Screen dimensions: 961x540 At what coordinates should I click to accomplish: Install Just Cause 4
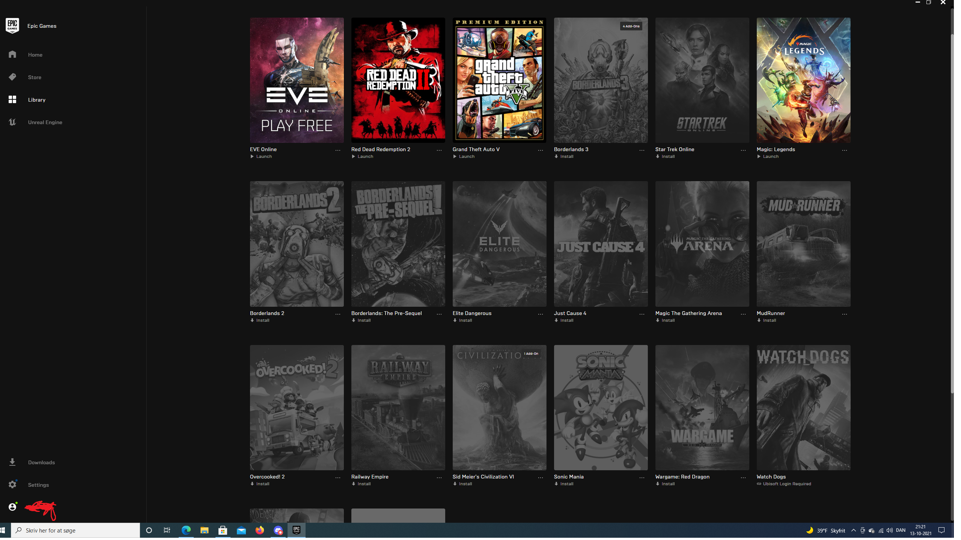point(564,320)
